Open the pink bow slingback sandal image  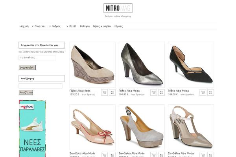92,128
